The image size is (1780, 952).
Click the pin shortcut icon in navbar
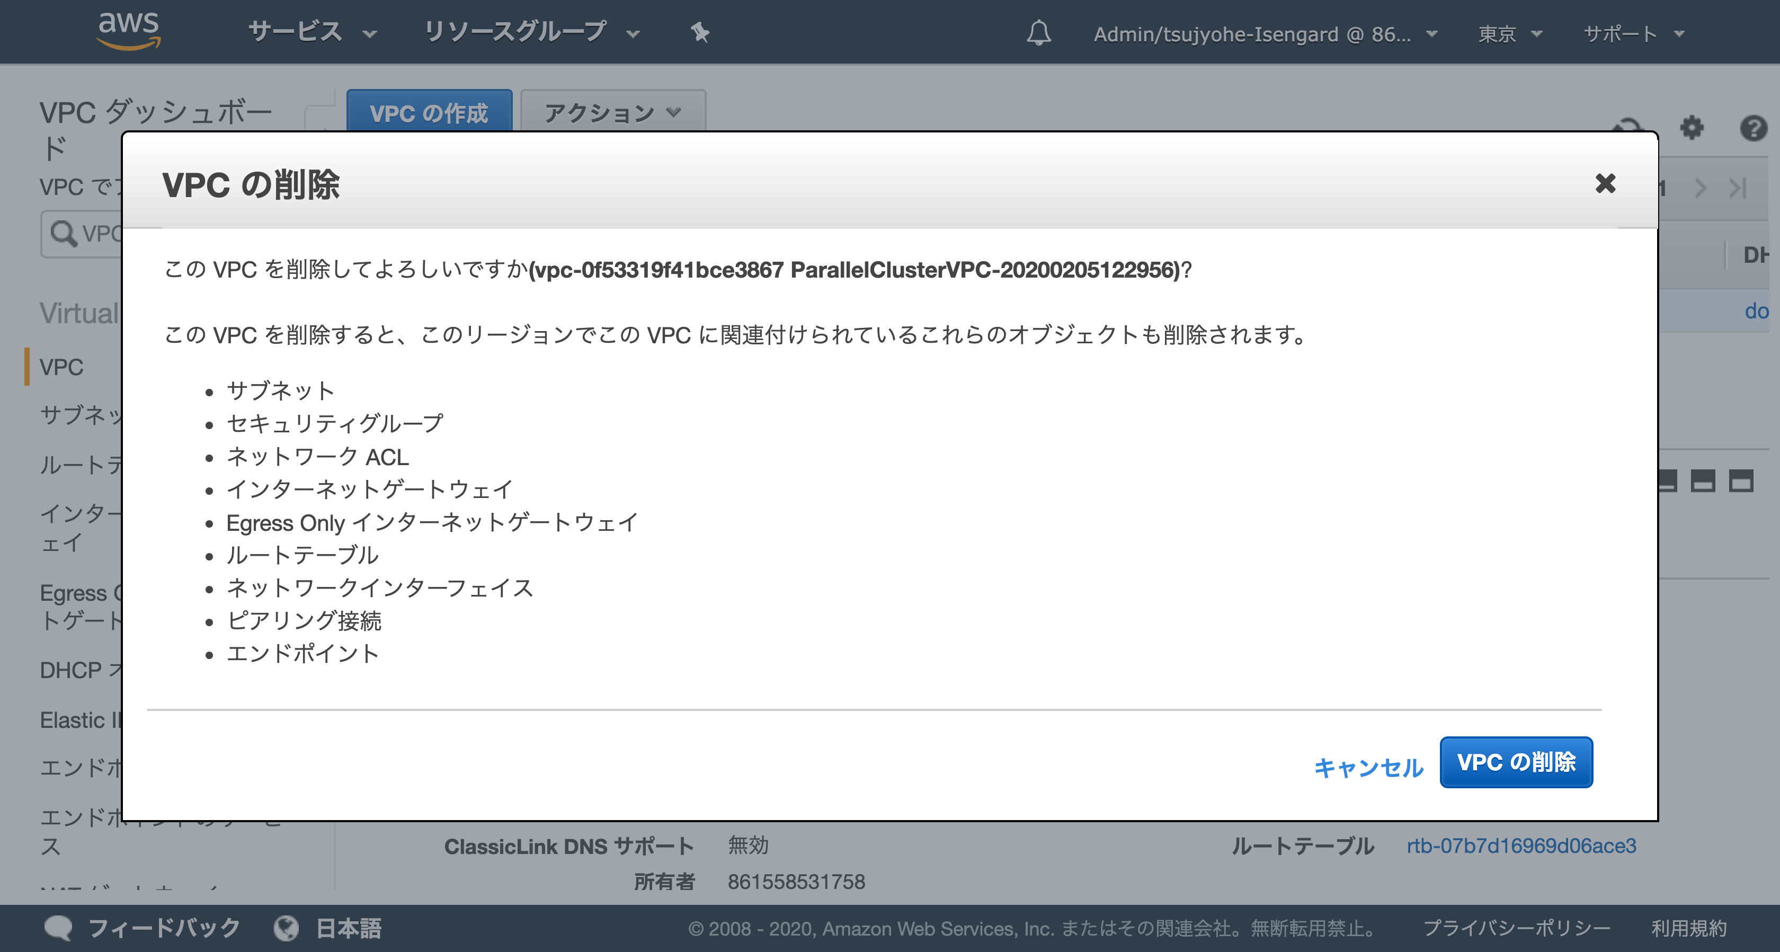click(700, 32)
